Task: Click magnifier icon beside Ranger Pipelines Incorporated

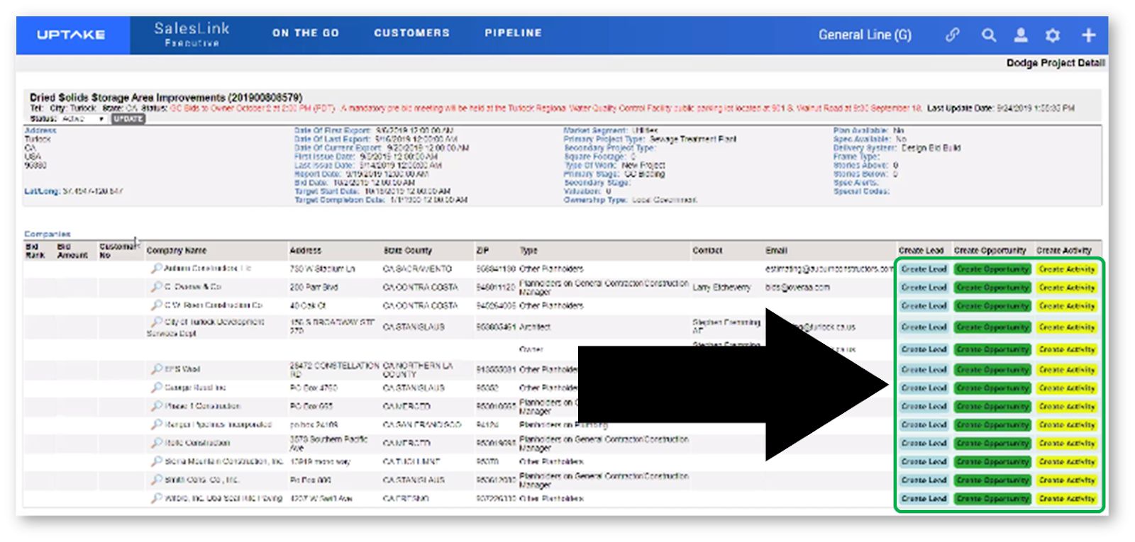Action: 156,424
